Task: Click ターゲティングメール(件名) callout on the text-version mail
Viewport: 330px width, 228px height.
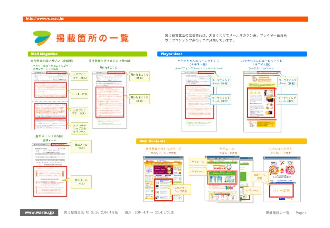Action: 221,82
